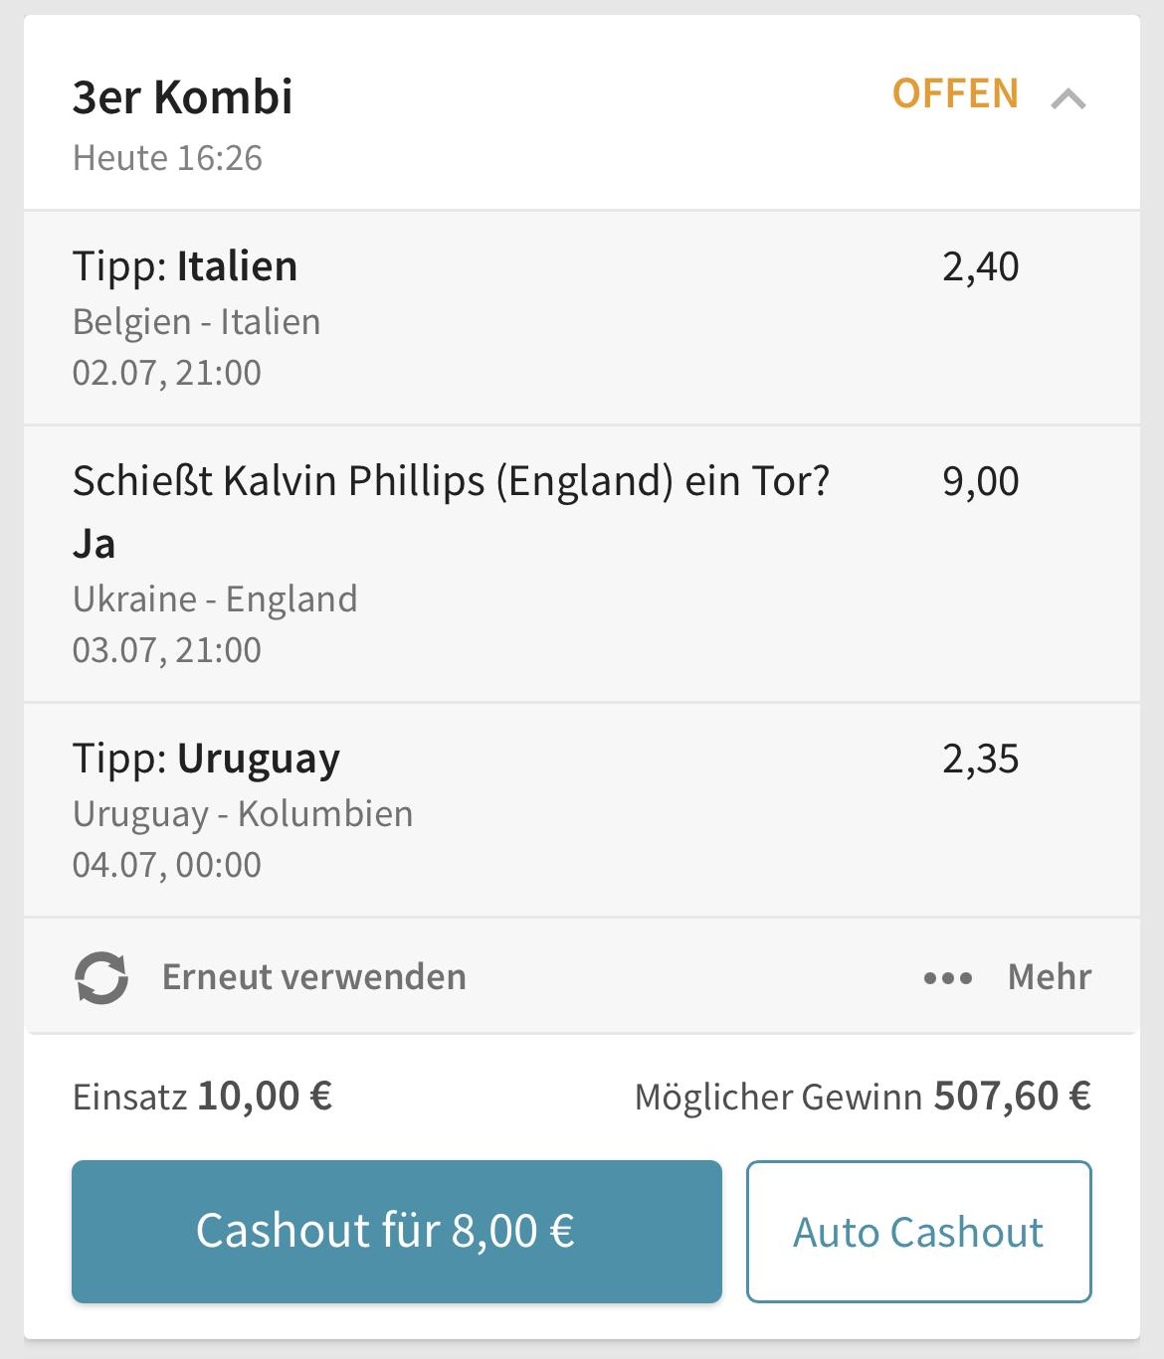The height and width of the screenshot is (1359, 1164).
Task: Click the circular arrows reuse icon
Action: pos(101,978)
